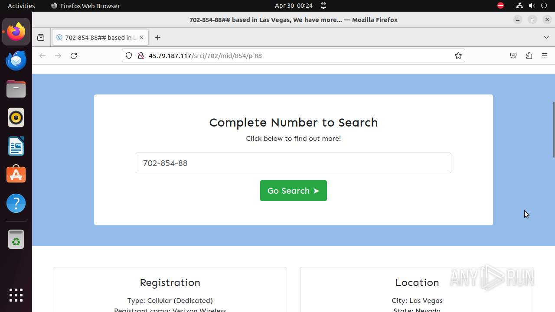
Task: Click the page vertical scrollbar
Action: (x=553, y=130)
